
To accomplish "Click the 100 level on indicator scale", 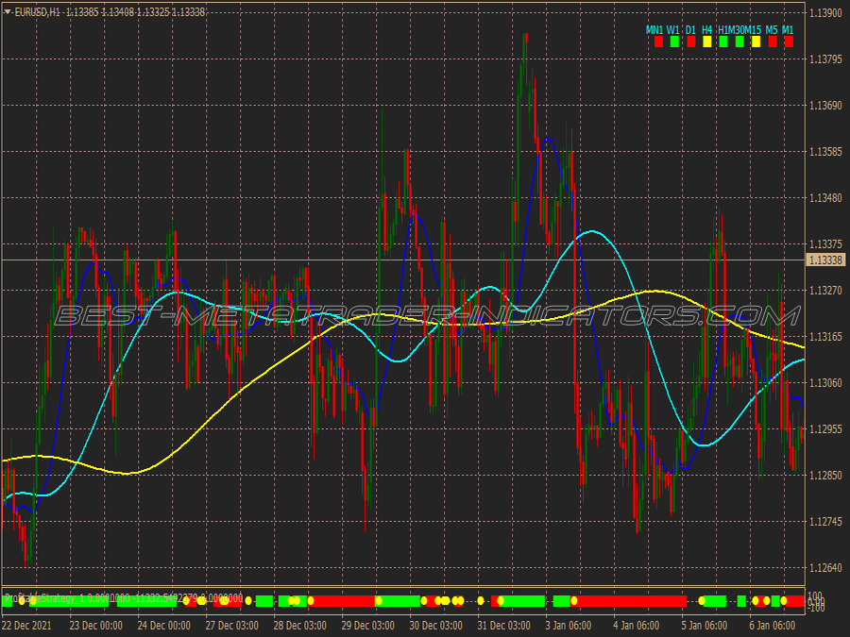I will [815, 595].
